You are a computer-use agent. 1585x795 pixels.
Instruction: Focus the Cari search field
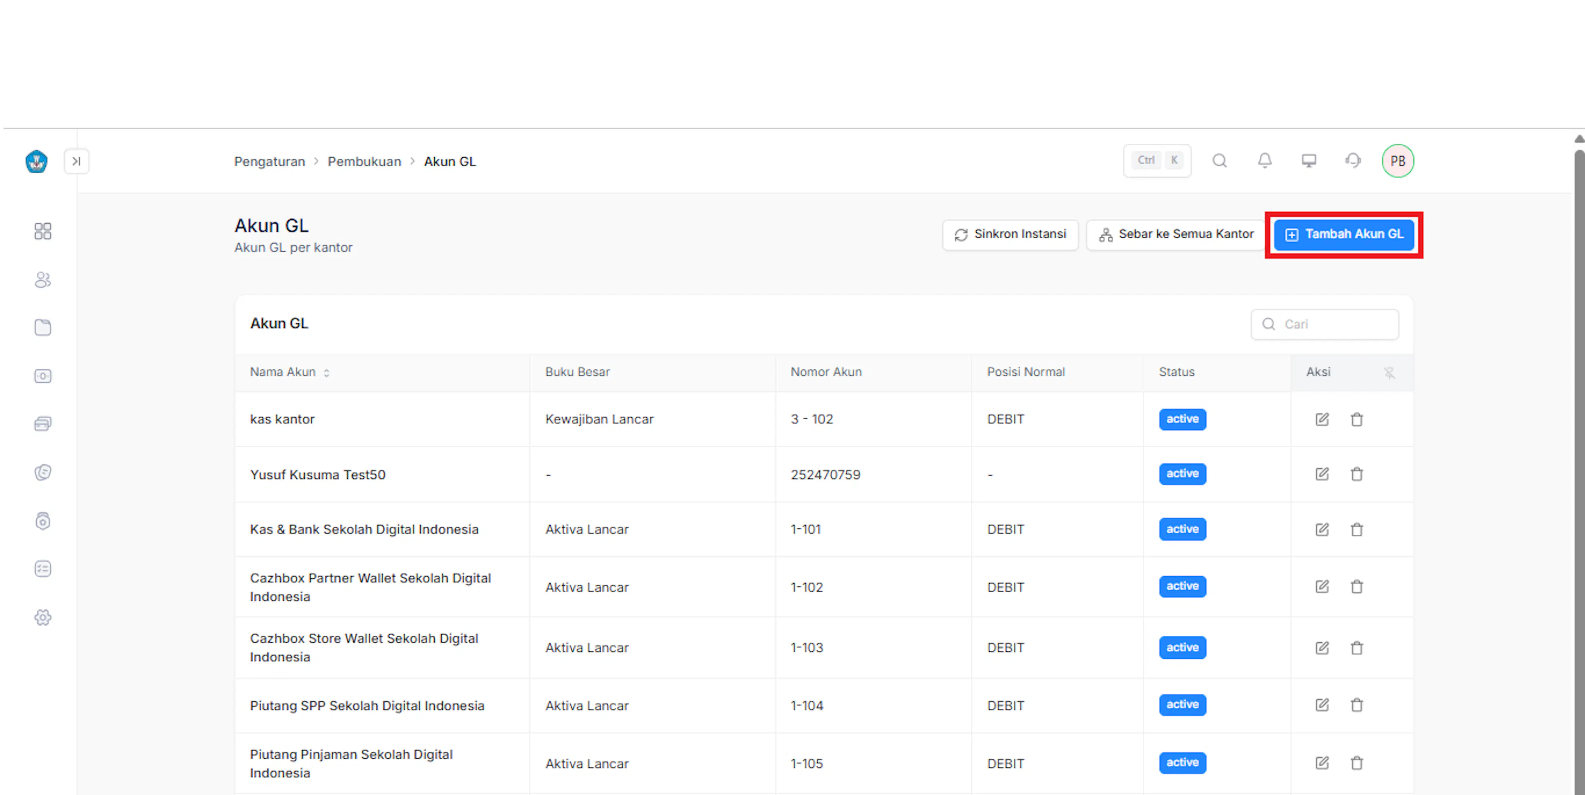pyautogui.click(x=1325, y=324)
